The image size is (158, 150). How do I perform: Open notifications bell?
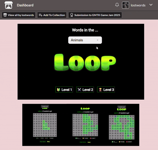click(x=117, y=5)
